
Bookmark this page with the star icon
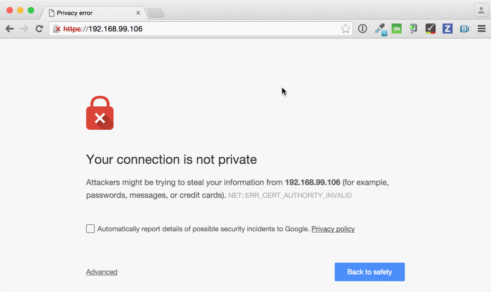(x=345, y=29)
